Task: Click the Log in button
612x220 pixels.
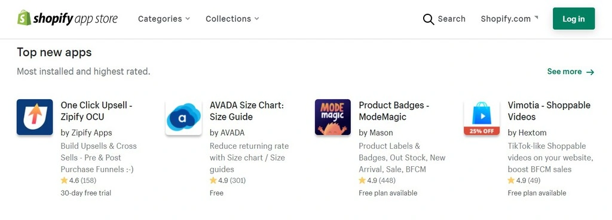Action: coord(573,19)
